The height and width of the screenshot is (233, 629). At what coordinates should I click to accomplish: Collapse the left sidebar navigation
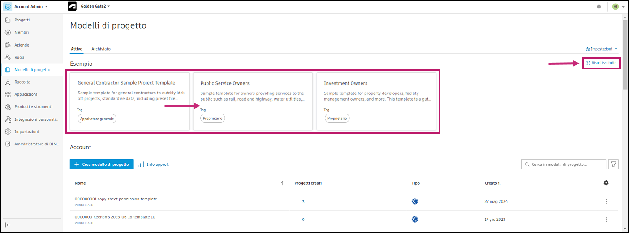click(8, 225)
